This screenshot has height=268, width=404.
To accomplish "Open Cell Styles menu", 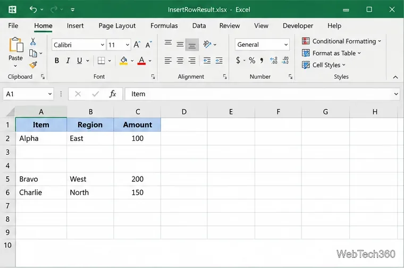I will [x=323, y=65].
